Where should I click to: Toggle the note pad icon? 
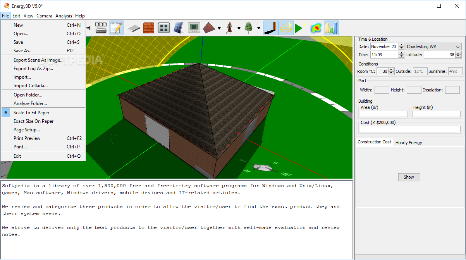(x=116, y=28)
